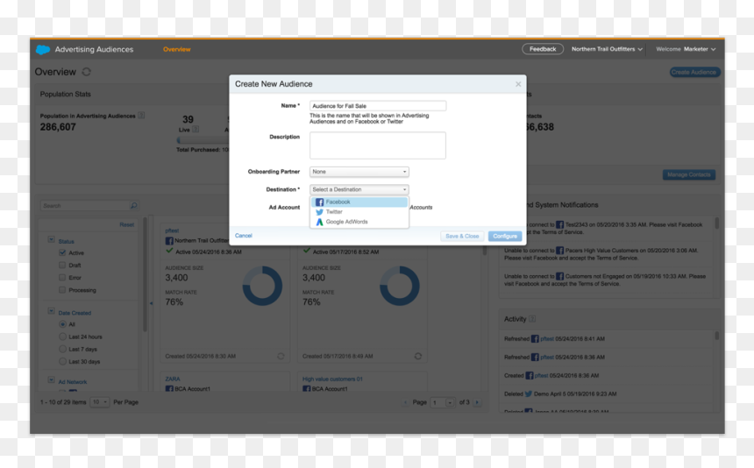Viewport: 754px width, 468px height.
Task: Open the ZARA audience link
Action: pos(173,379)
